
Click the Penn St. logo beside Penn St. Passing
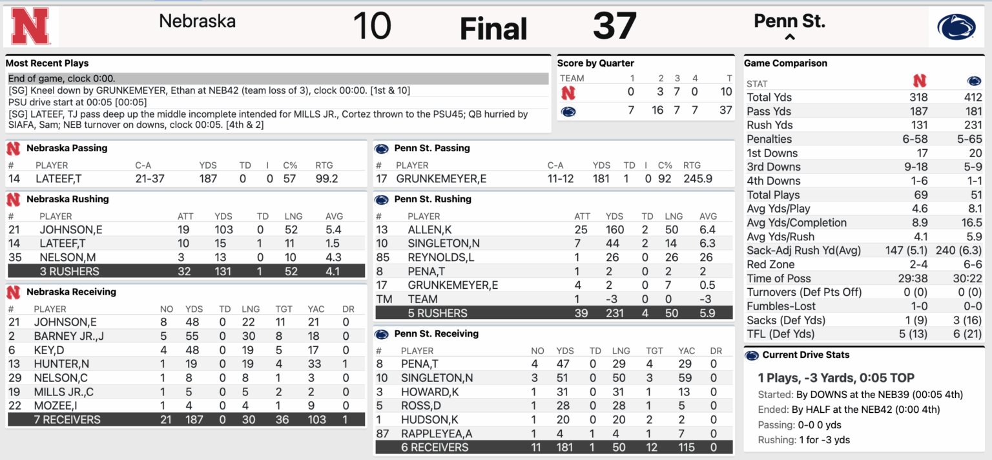381,148
